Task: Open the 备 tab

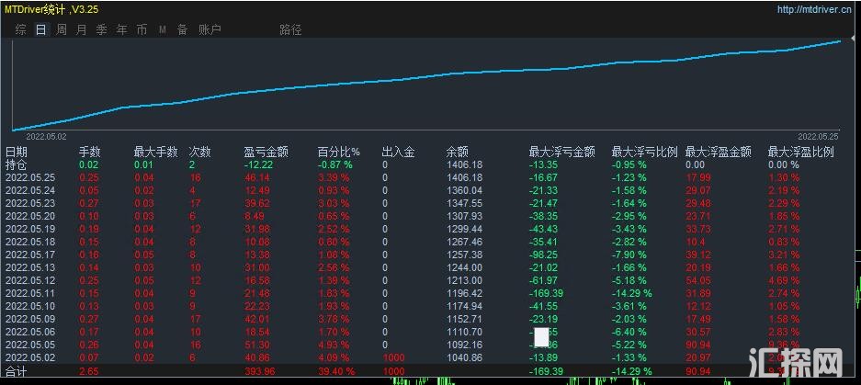Action: click(182, 29)
